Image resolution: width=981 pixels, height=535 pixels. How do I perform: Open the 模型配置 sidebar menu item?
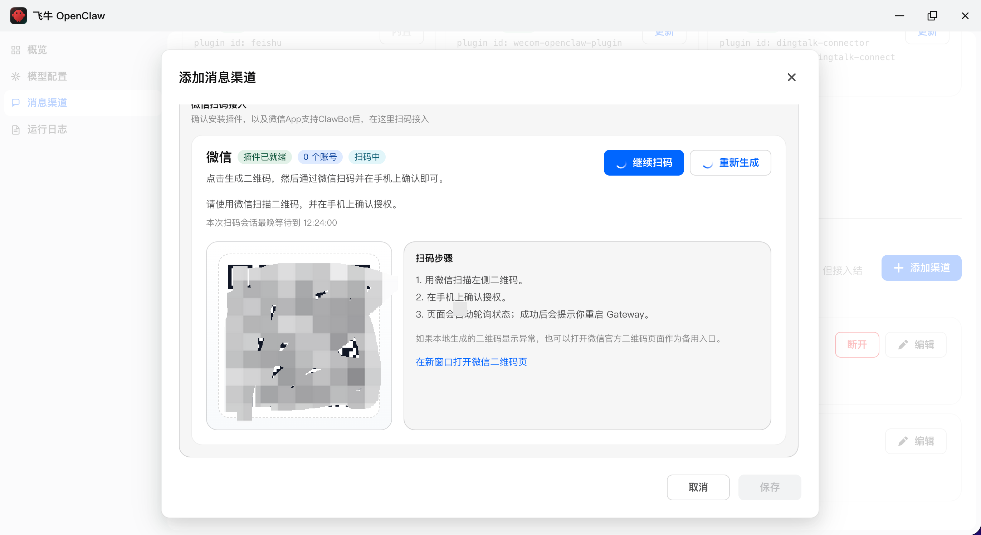(x=47, y=77)
